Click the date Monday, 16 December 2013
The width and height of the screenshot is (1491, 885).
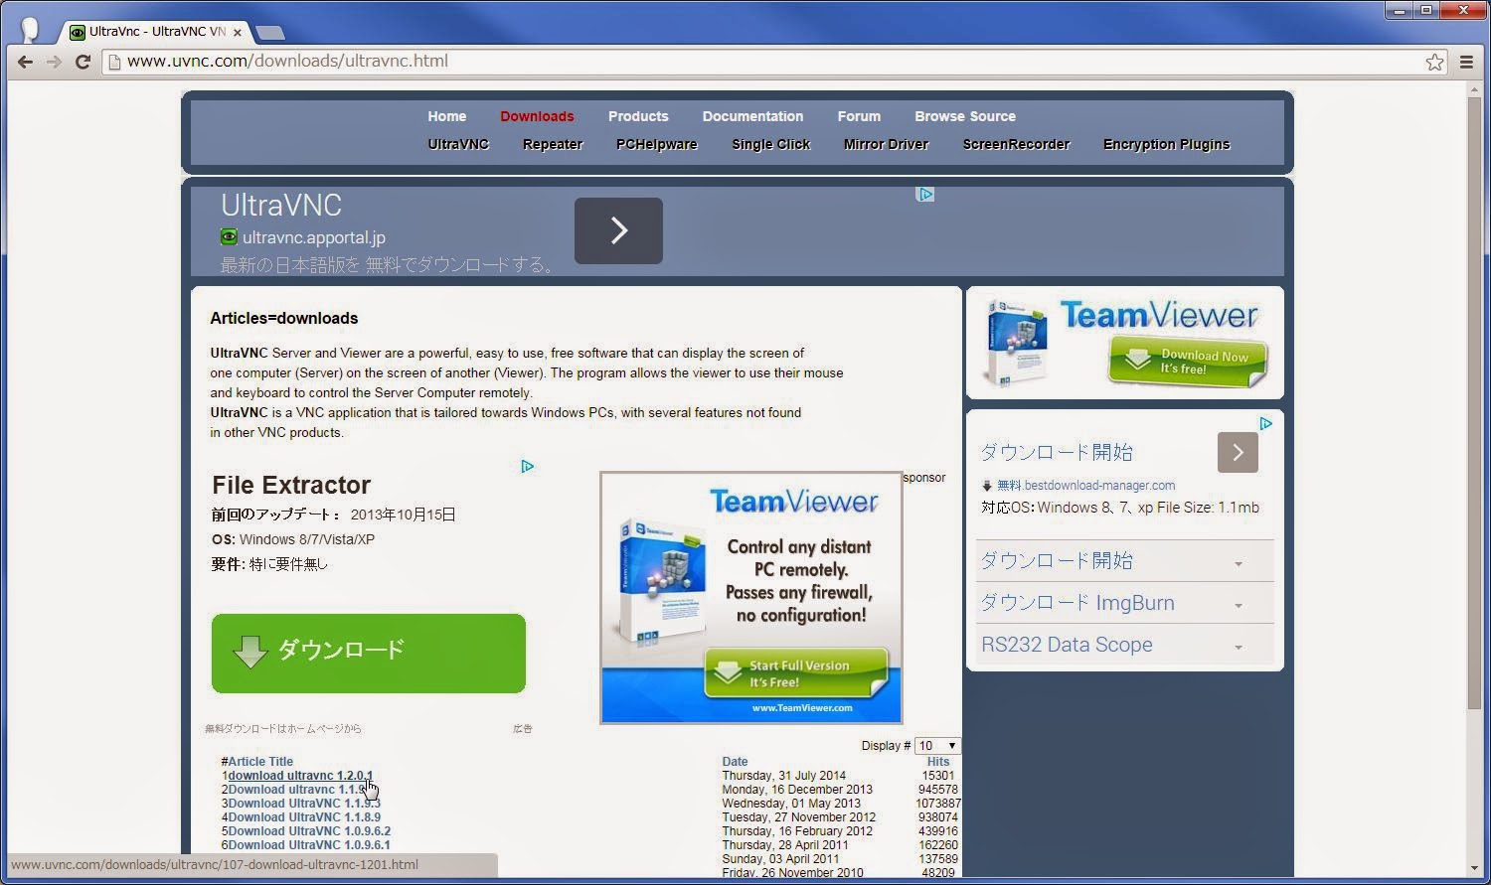(797, 790)
